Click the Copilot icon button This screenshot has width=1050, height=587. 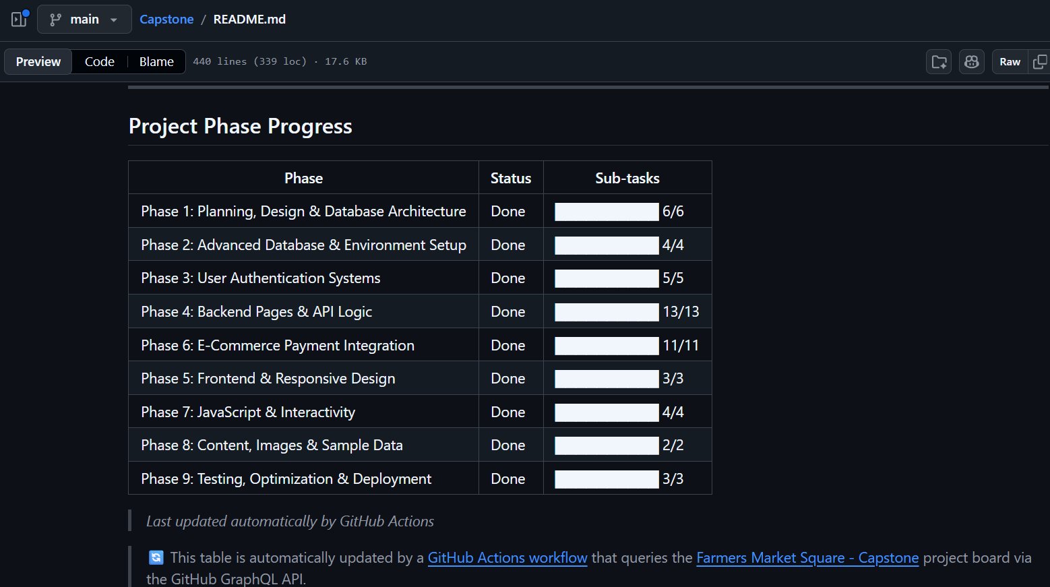971,62
